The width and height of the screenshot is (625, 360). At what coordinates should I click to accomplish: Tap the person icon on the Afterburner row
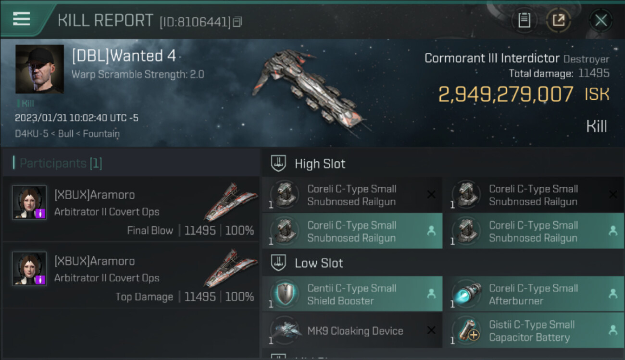tap(612, 294)
